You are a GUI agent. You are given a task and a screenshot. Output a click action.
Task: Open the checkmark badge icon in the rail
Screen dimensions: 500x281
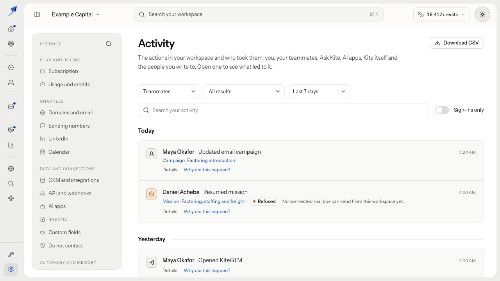[x=11, y=68]
